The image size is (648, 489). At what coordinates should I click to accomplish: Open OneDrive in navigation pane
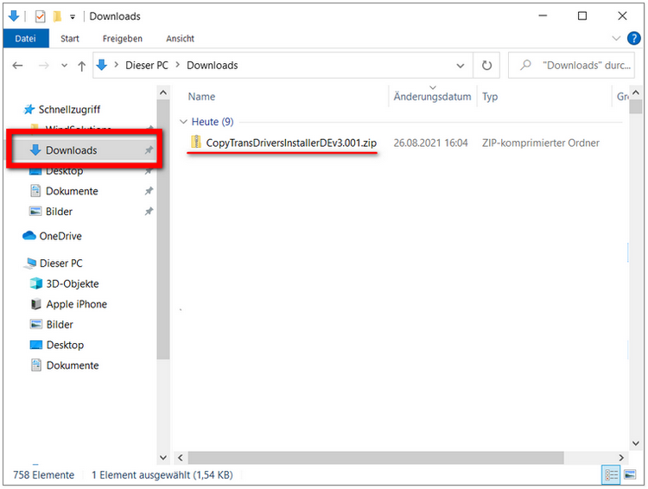(x=60, y=236)
